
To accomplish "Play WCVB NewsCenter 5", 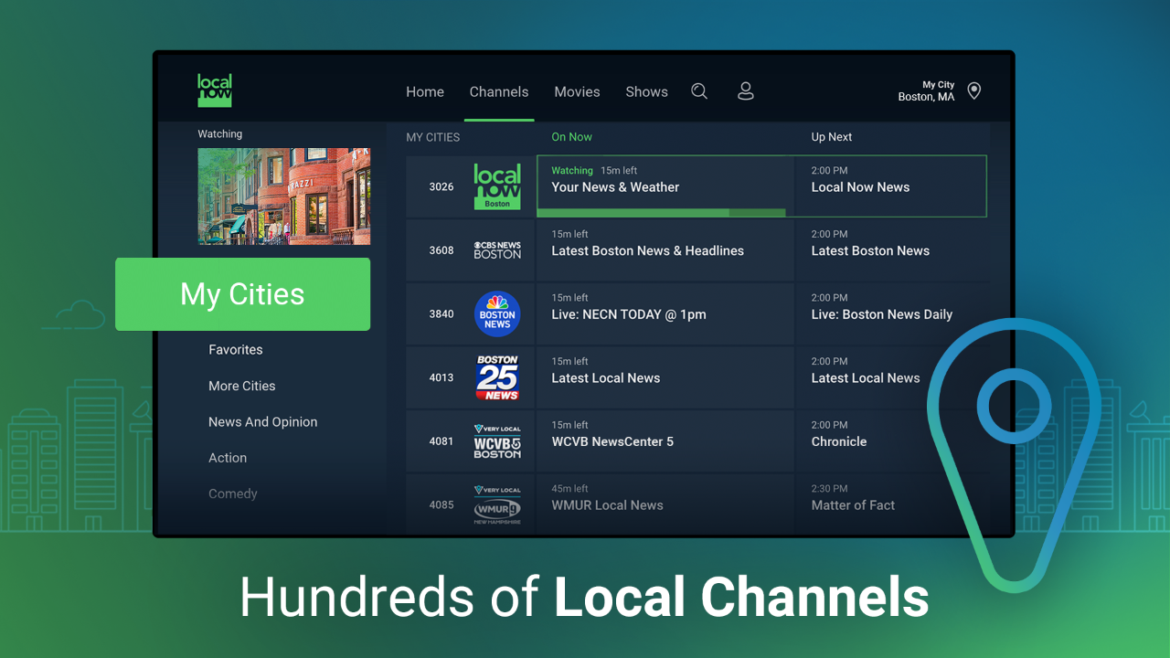I will (x=665, y=440).
